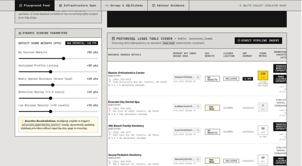302x166 pixels.
Task: Click the phone icon for Alki Beach Family Dentistry
Action: pos(109,132)
